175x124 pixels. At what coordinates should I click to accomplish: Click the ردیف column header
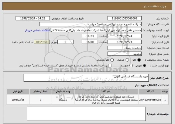click(x=165, y=91)
